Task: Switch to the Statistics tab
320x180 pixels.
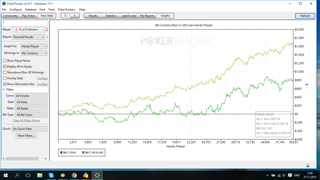Action: pos(111,16)
